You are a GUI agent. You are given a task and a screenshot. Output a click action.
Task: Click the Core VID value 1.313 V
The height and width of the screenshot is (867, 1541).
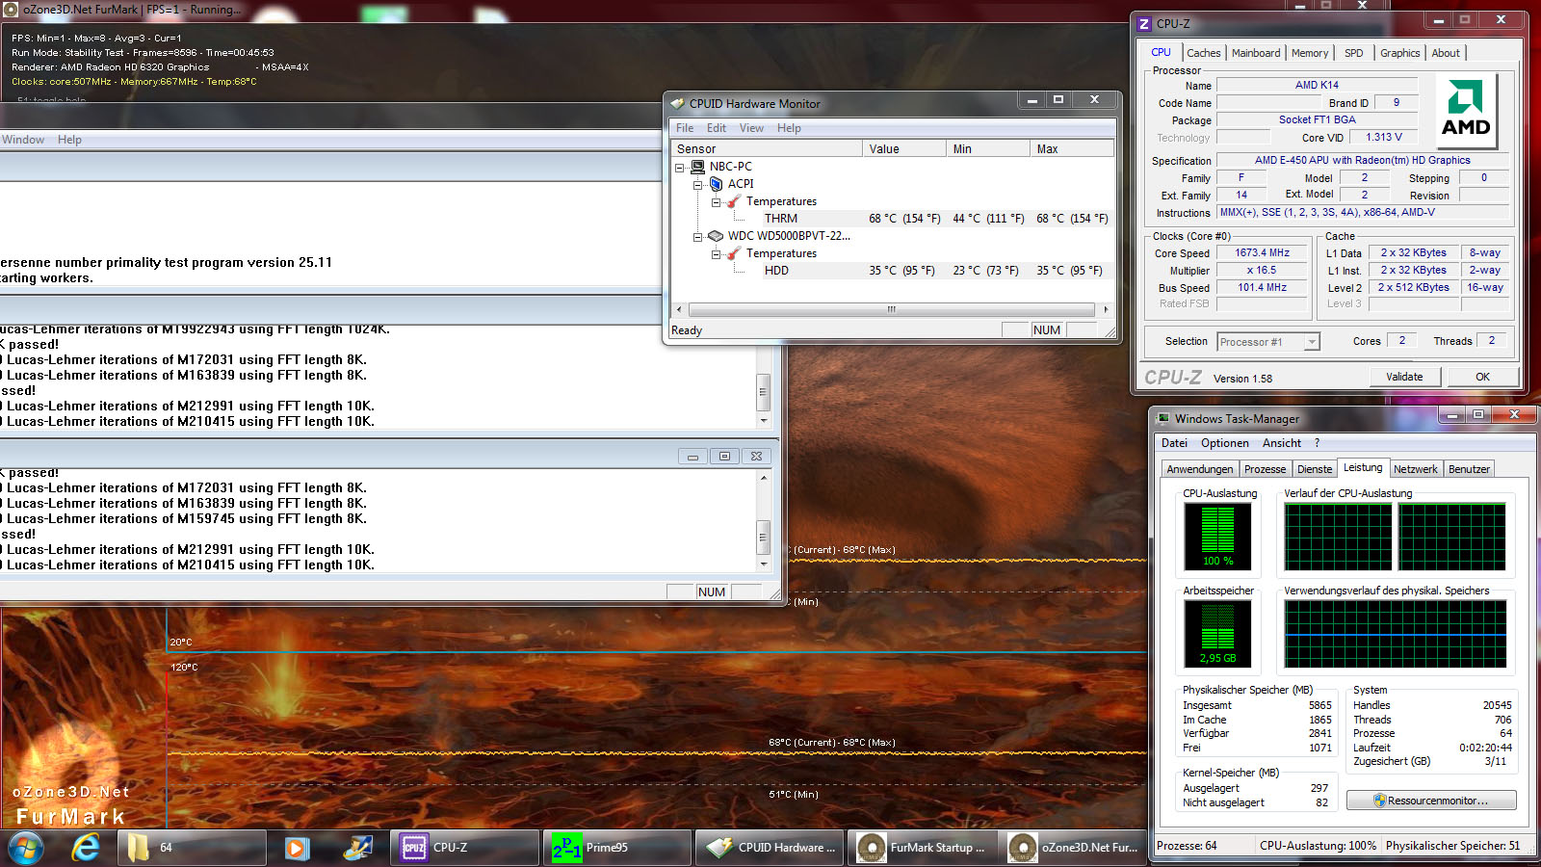point(1383,138)
